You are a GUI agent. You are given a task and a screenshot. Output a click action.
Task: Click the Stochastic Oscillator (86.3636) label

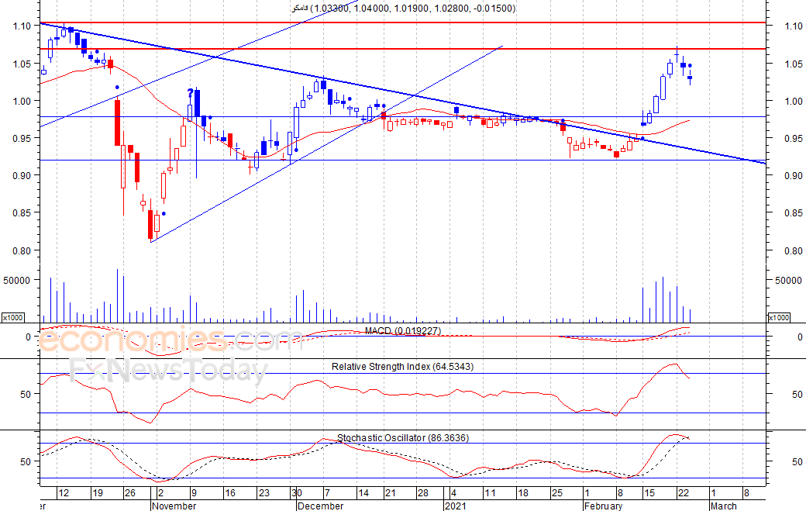(402, 438)
